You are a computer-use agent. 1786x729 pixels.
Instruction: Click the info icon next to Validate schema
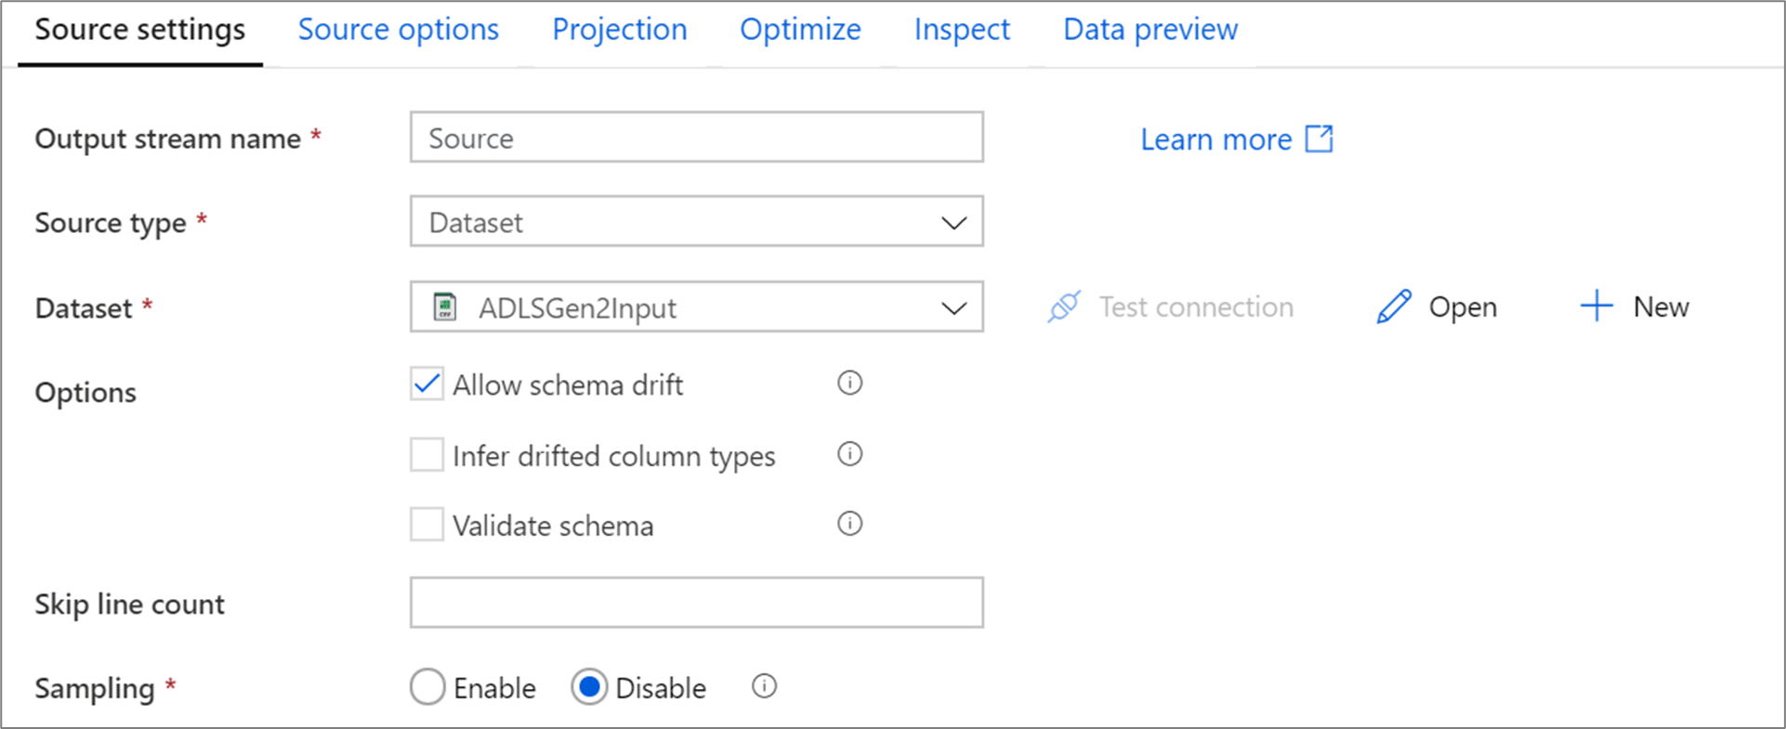point(848,524)
